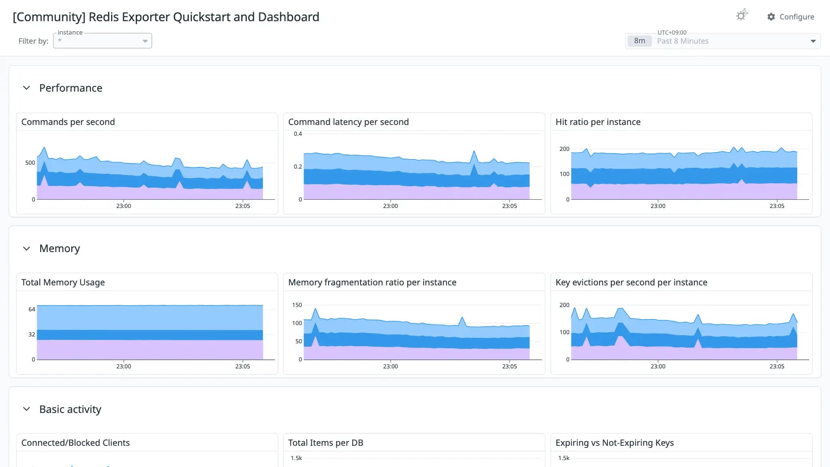Viewport: 830px width, 467px height.
Task: Click the Memory fragmentation ratio chart area
Action: 417,334
